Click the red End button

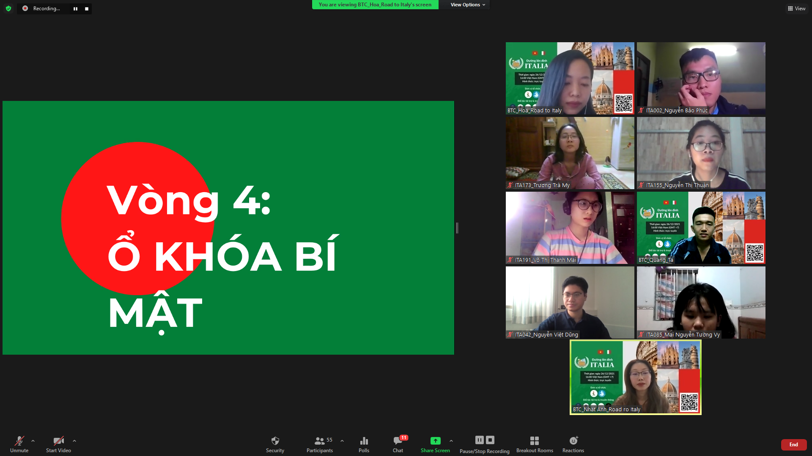tap(793, 445)
